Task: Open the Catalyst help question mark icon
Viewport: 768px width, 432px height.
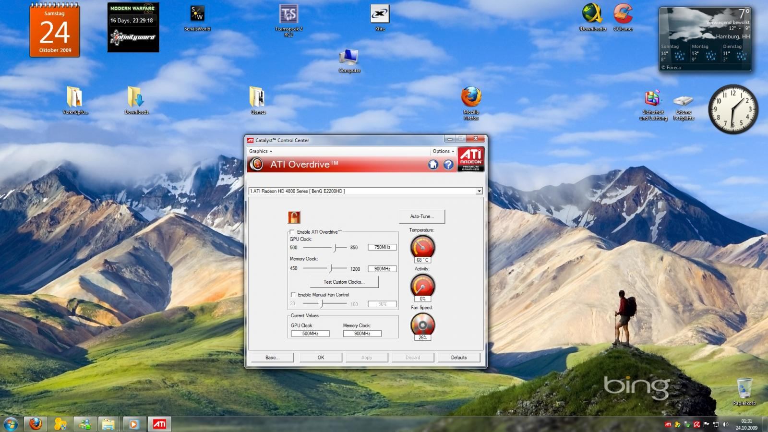Action: click(448, 165)
